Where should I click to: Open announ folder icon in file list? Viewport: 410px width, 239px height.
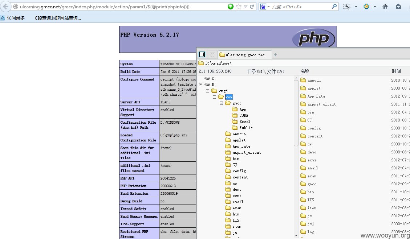(303, 80)
